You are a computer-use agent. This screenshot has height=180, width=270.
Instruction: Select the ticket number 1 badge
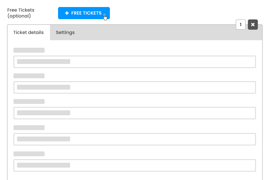click(241, 25)
